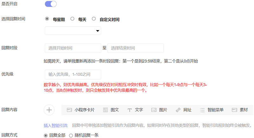
Task: Click the 选择开始时间 field
Action: pyautogui.click(x=73, y=48)
